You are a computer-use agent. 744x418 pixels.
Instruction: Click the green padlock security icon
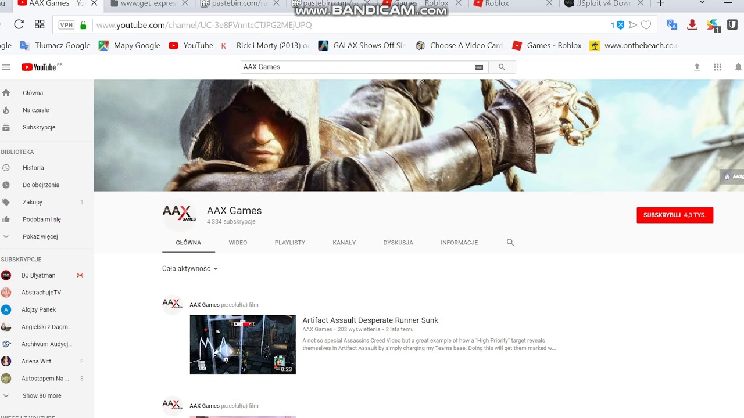coord(83,25)
